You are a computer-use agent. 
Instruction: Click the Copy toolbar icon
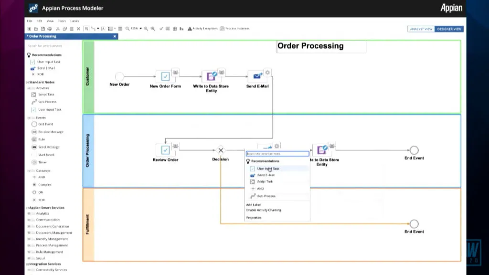pos(65,29)
